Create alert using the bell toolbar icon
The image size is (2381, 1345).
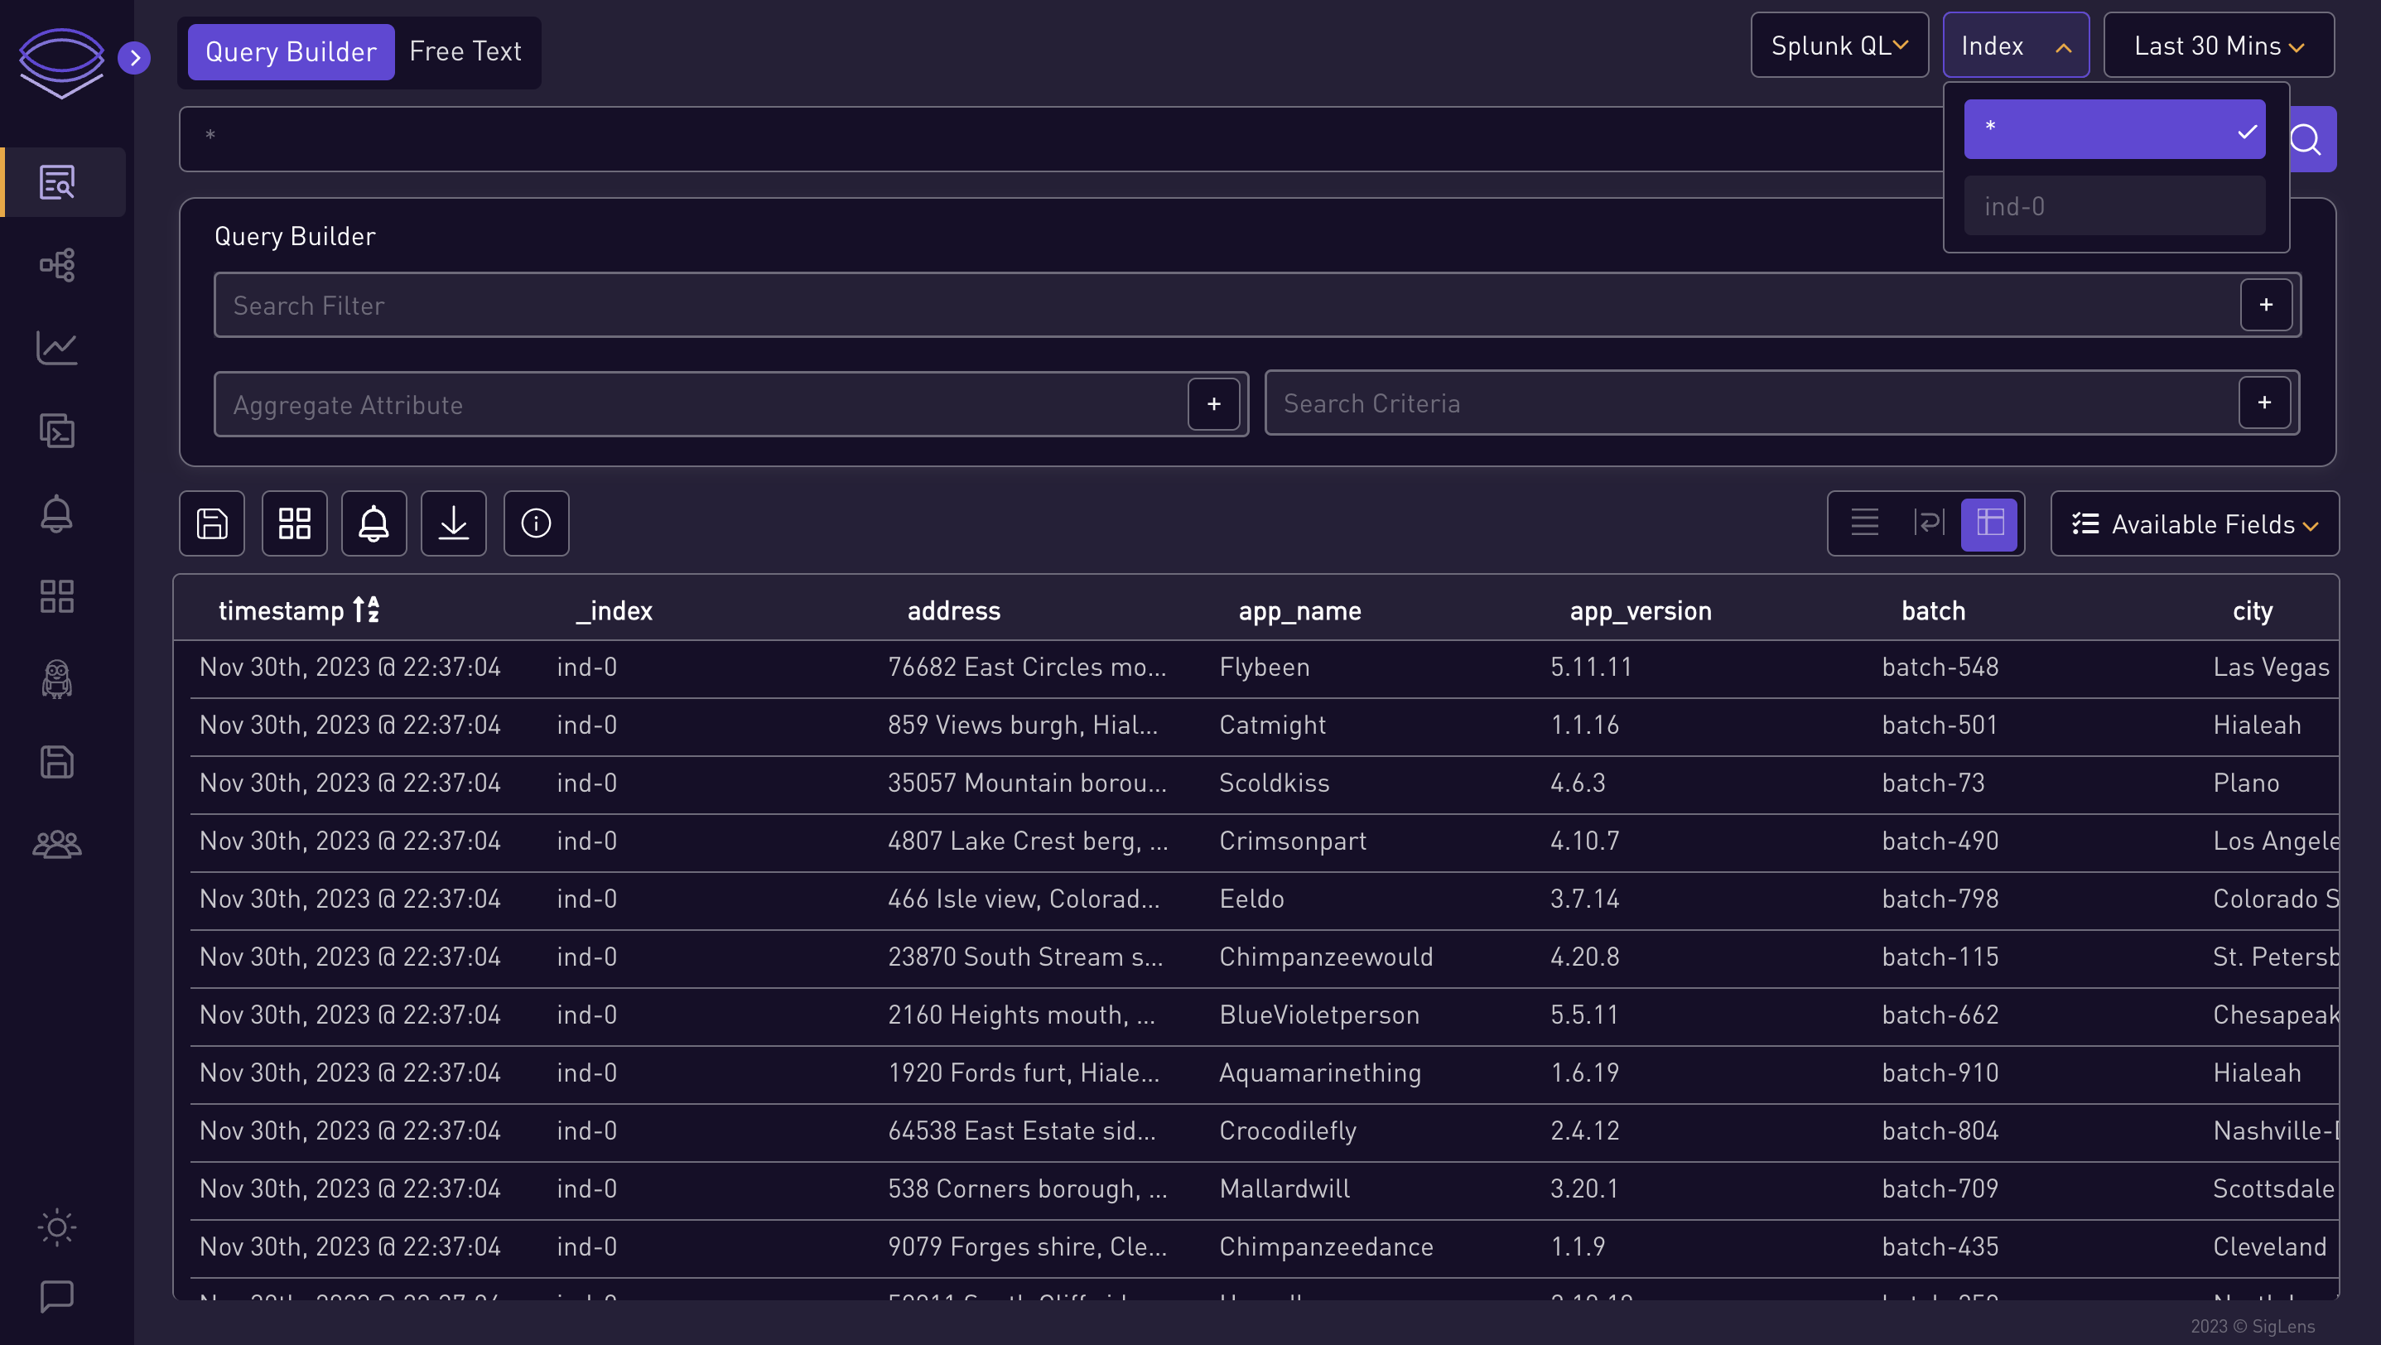[374, 523]
